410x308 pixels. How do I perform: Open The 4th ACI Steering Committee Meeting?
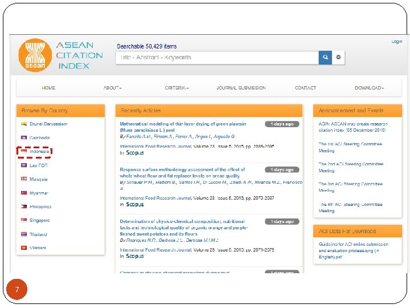tap(350, 208)
